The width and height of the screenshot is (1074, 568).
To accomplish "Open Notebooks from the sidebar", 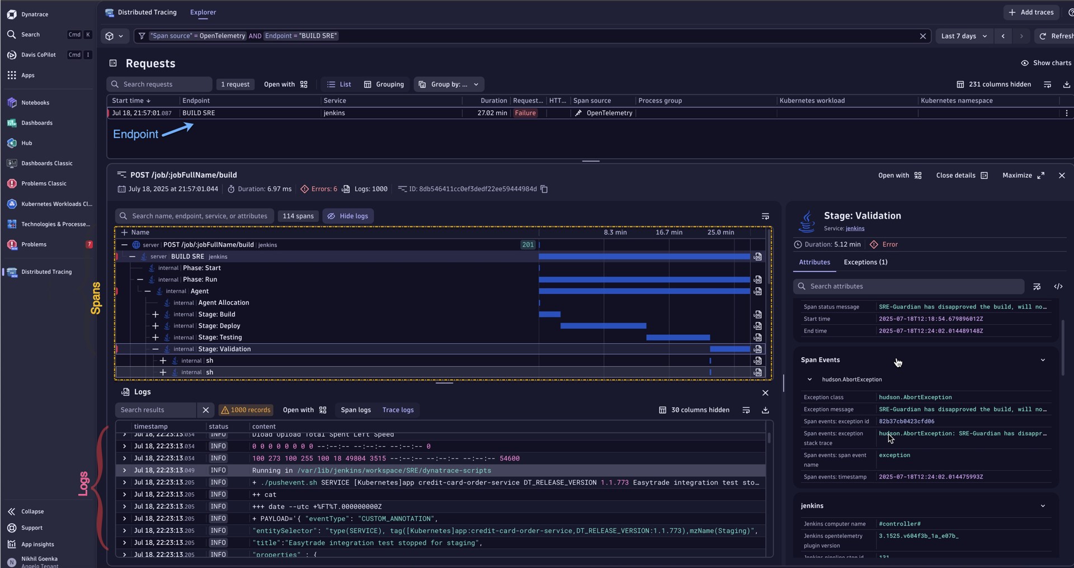I will coord(35,103).
